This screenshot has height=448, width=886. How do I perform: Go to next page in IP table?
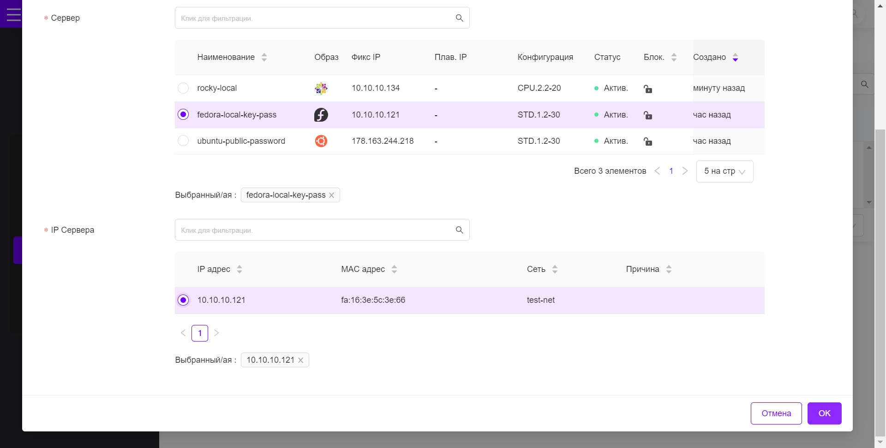tap(216, 333)
